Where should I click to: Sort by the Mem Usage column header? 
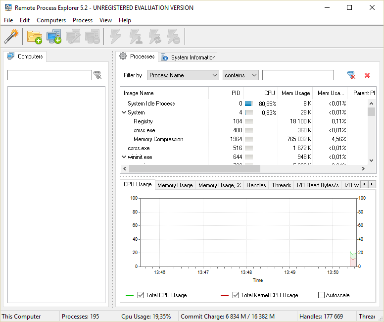tap(295, 93)
